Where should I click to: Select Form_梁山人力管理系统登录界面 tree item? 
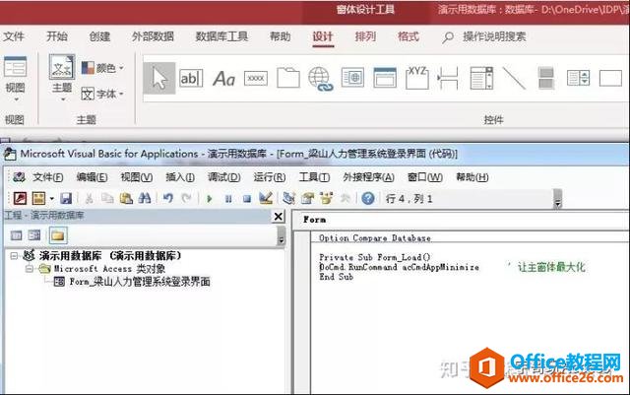[x=140, y=282]
